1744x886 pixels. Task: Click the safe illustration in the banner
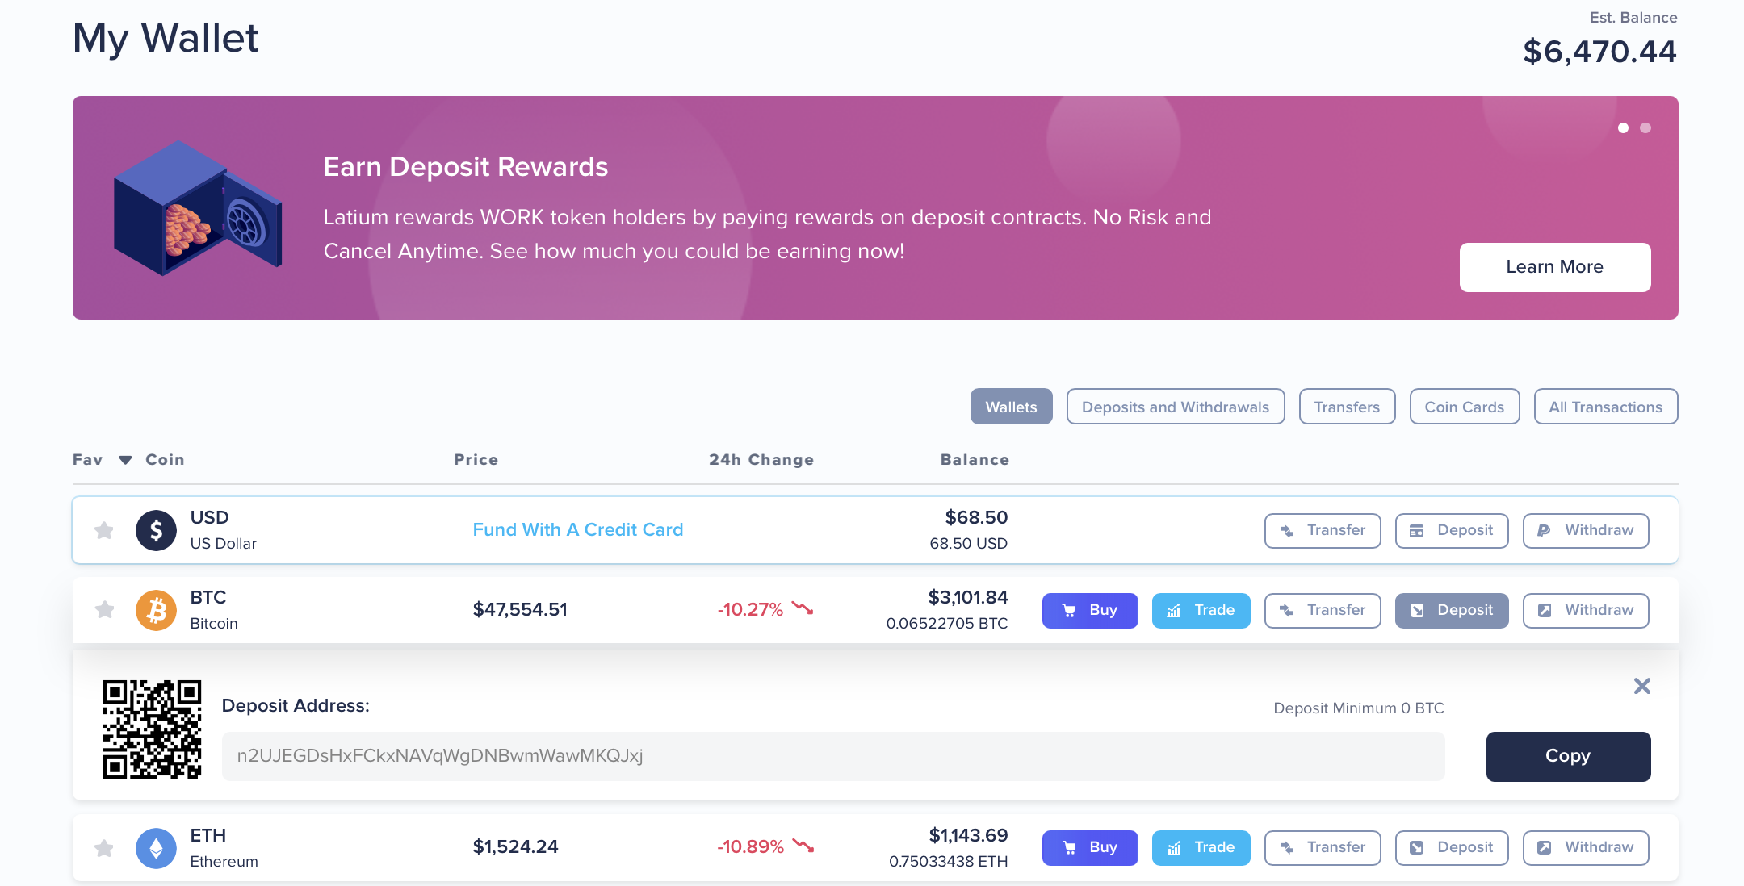[198, 209]
